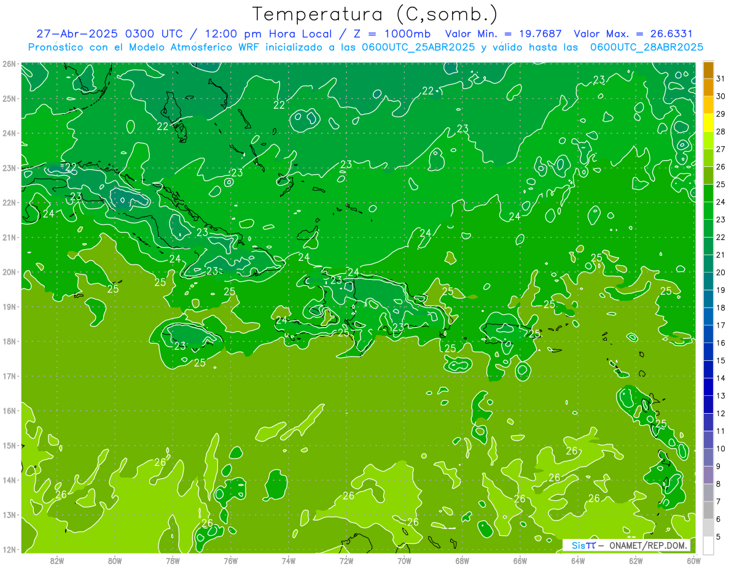Click the legend scale number 13

point(720,396)
